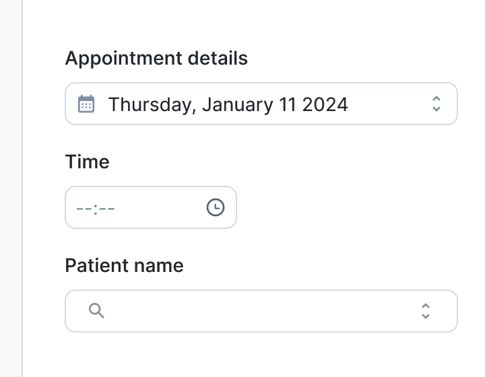Click the word January in the date
This screenshot has width=485, height=377.
click(236, 104)
